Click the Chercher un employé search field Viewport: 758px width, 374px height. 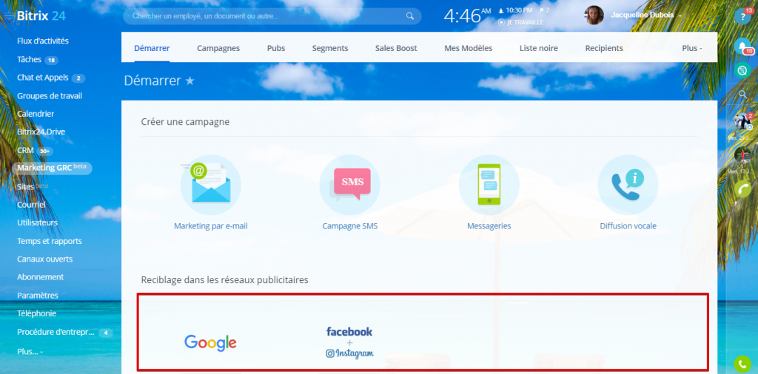click(272, 16)
